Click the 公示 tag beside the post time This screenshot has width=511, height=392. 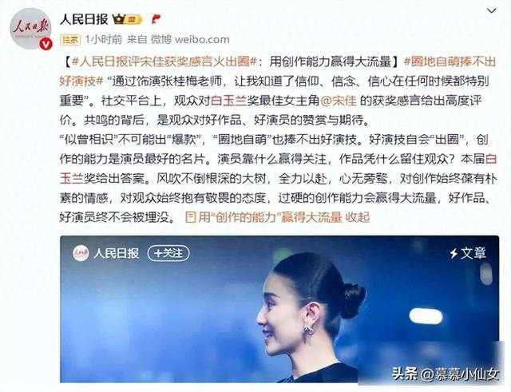[x=70, y=40]
